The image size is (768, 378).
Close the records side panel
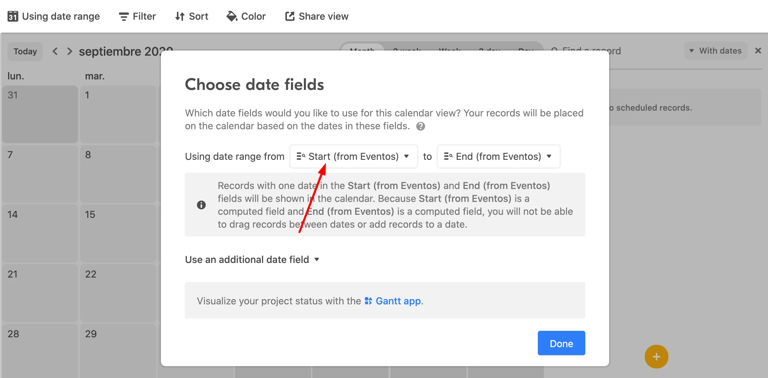[758, 51]
